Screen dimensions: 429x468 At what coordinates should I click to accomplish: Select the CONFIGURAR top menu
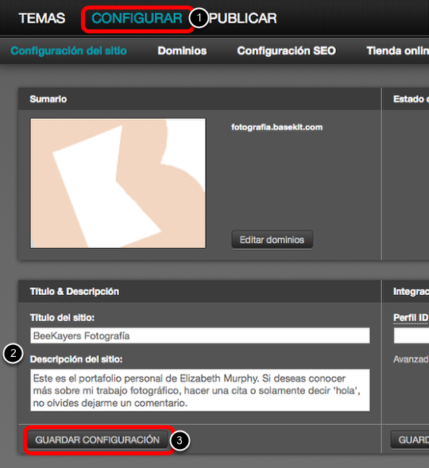pyautogui.click(x=137, y=18)
